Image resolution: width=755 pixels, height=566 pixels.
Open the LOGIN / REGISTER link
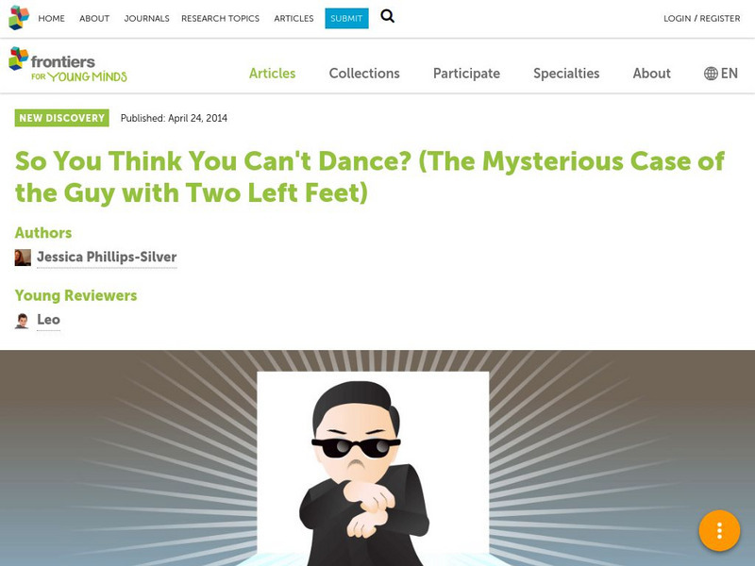click(702, 18)
